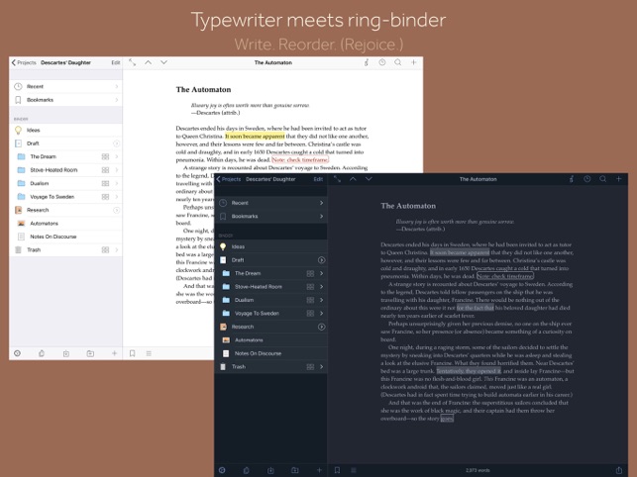
Task: Expand the Voyage To Sweden chevron in dark sidebar
Action: [x=321, y=314]
